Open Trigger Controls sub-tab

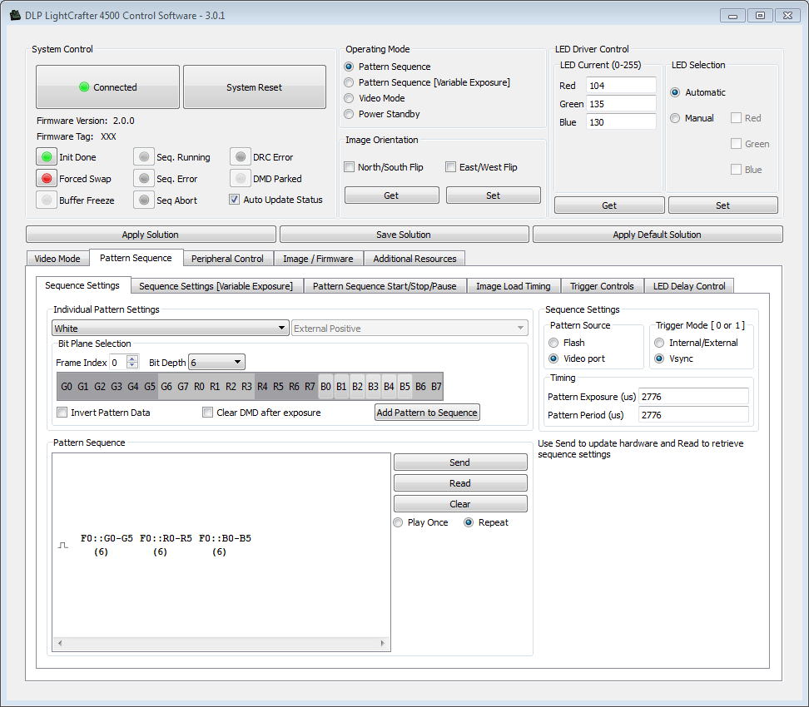coord(602,285)
